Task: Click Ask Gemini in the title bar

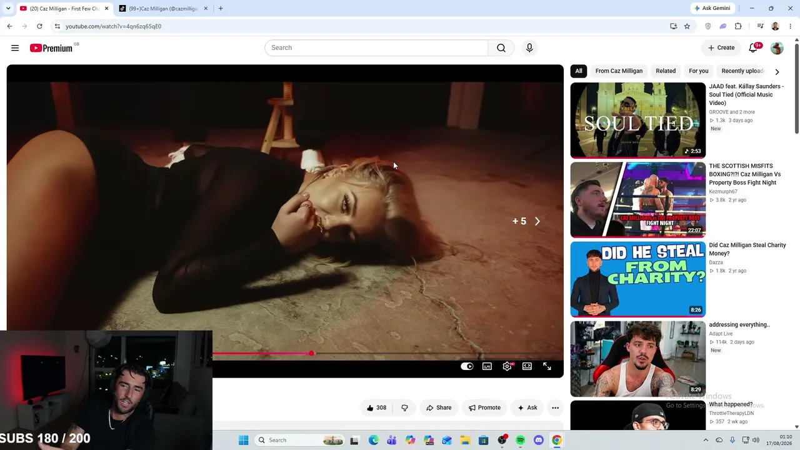Action: click(x=712, y=8)
